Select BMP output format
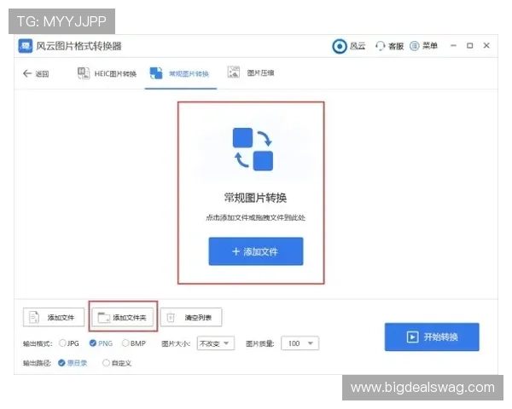Screen dimensions: 512x409 pos(134,343)
